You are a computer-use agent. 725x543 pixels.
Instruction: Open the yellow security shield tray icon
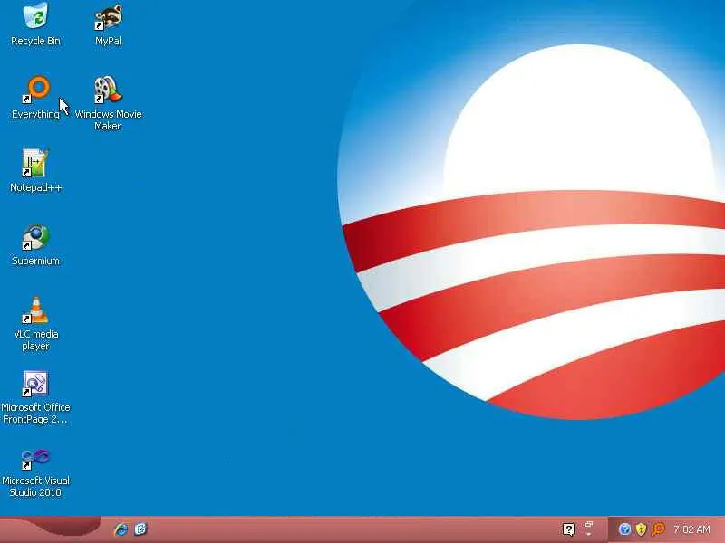(x=641, y=529)
